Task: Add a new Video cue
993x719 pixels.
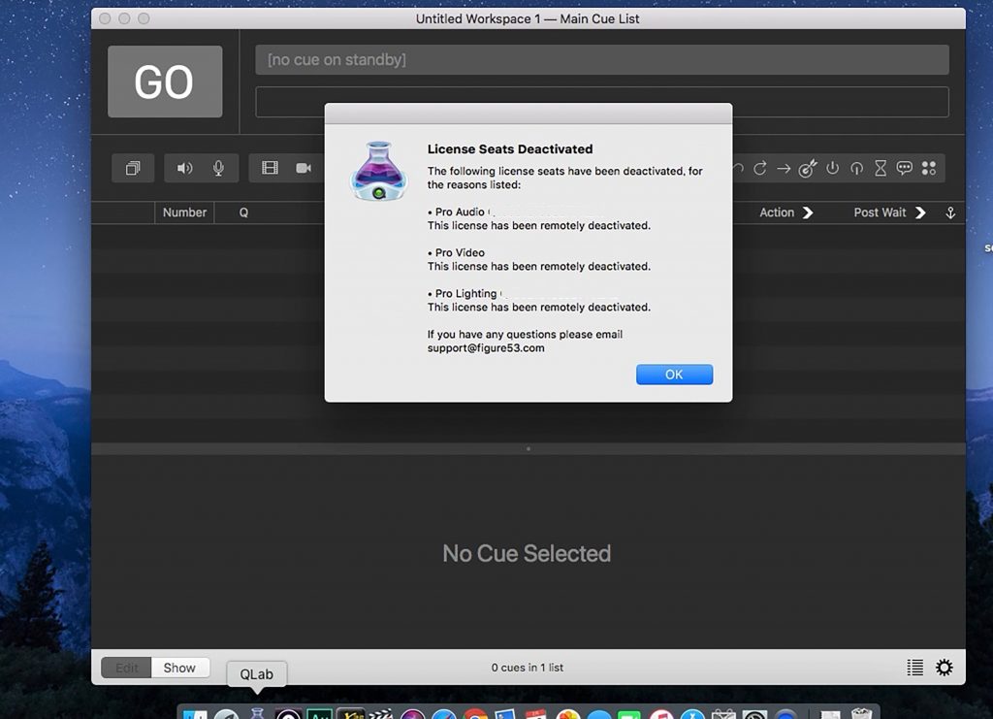Action: click(x=270, y=168)
